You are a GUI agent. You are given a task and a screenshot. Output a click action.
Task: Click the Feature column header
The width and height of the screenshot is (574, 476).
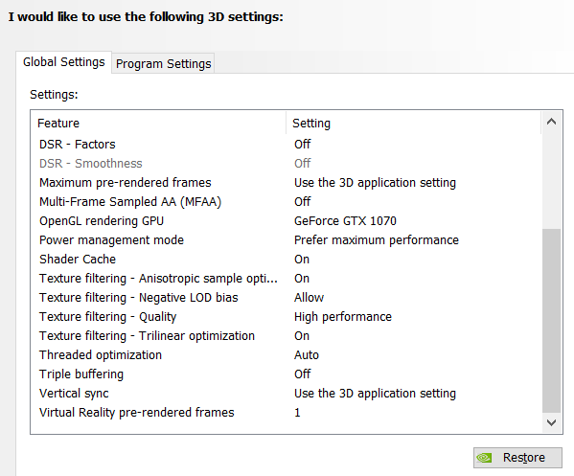point(158,124)
